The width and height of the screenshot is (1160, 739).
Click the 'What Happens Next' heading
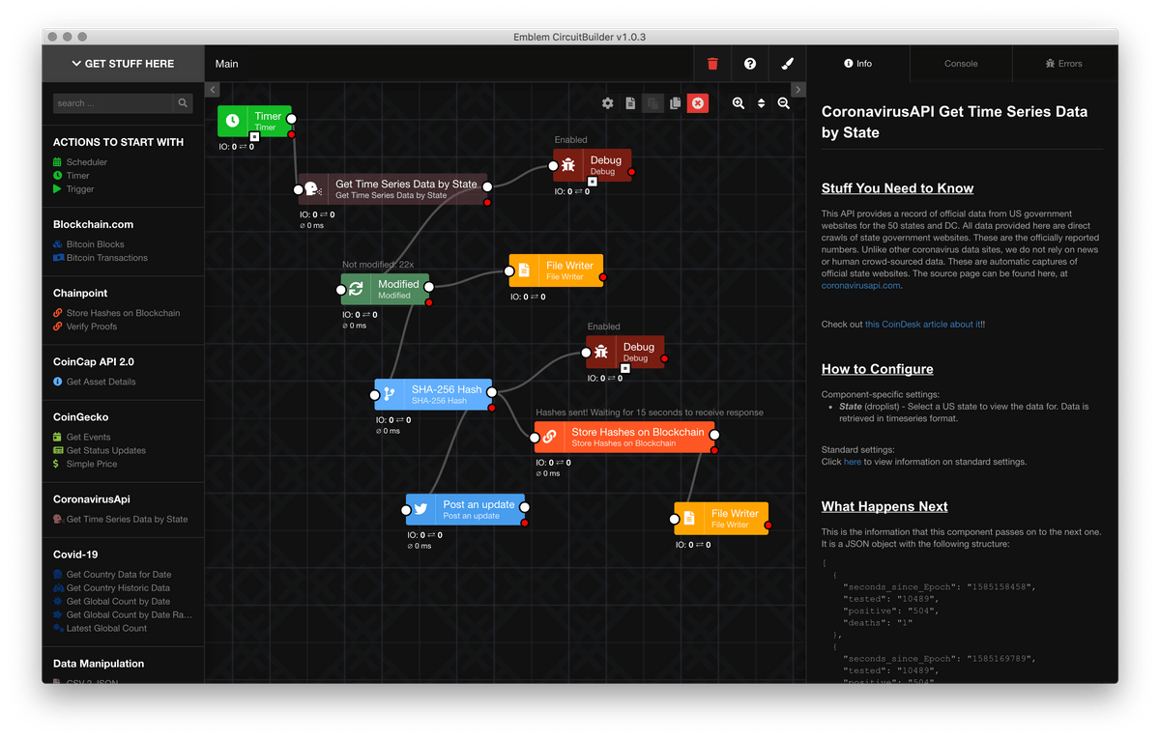(884, 506)
